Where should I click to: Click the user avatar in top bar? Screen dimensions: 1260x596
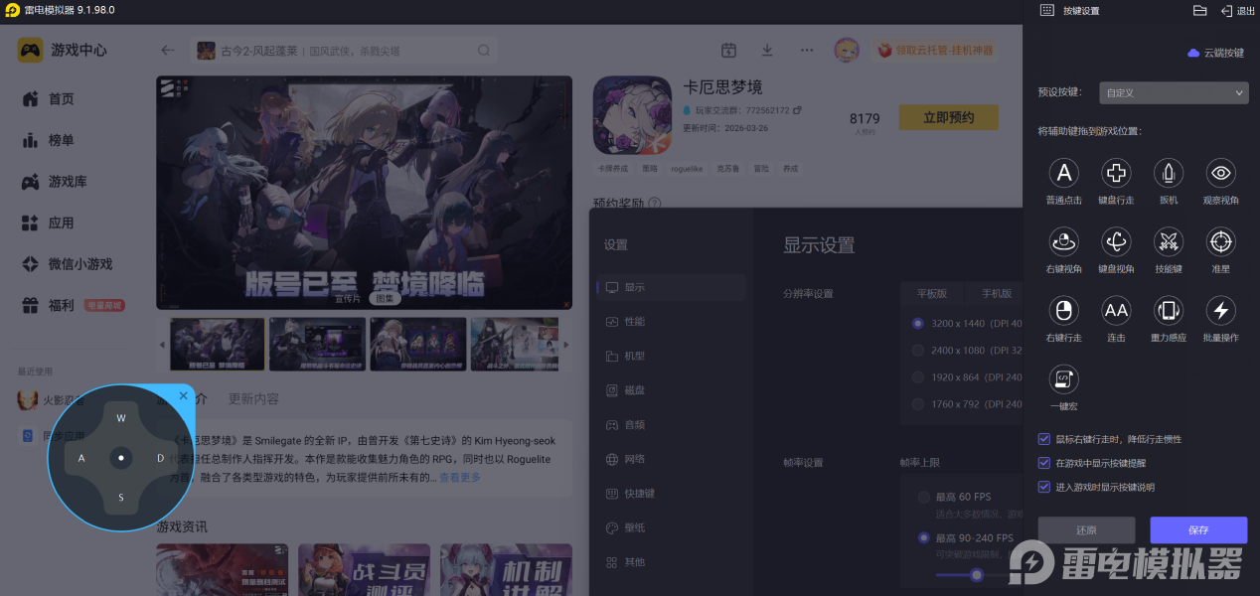(x=847, y=50)
